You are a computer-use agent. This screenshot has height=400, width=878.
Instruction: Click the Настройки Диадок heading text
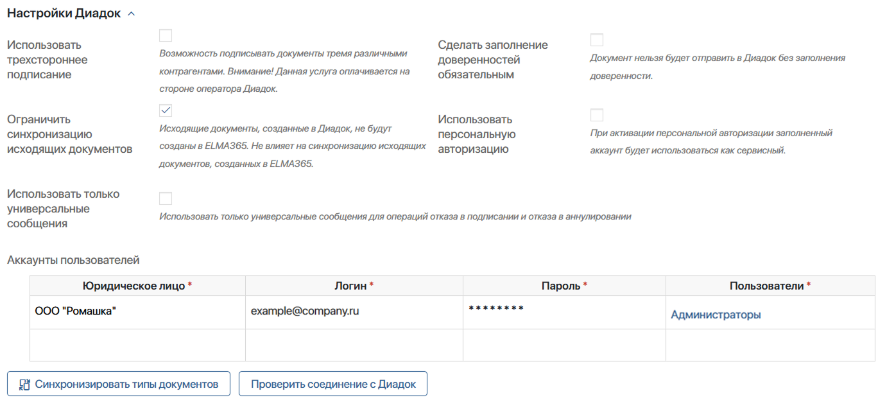click(x=64, y=14)
